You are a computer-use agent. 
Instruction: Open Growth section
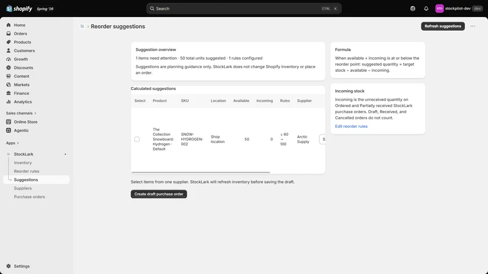coord(21,59)
